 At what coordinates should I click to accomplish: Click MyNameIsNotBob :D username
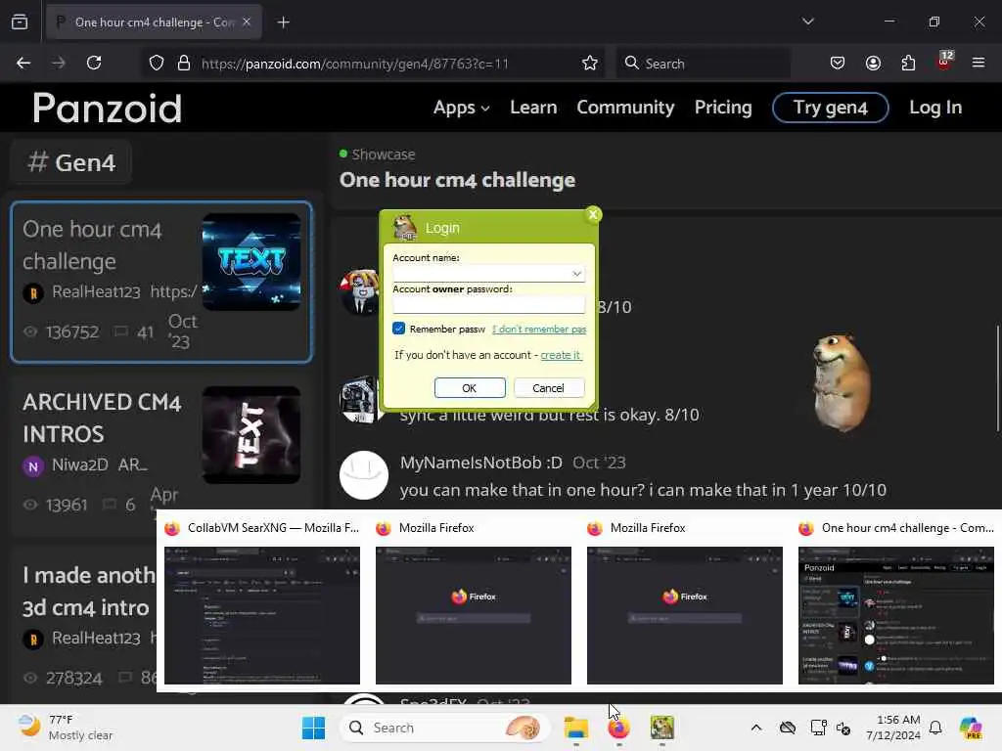(x=480, y=463)
